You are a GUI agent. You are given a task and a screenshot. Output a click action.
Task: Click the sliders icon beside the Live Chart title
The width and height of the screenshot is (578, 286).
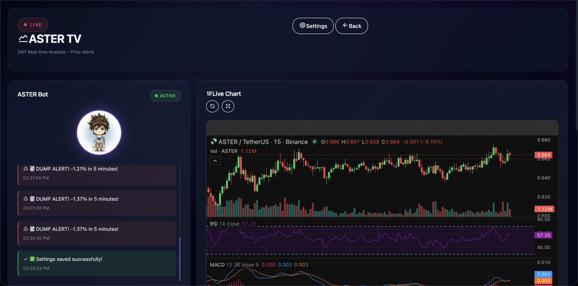pyautogui.click(x=209, y=93)
